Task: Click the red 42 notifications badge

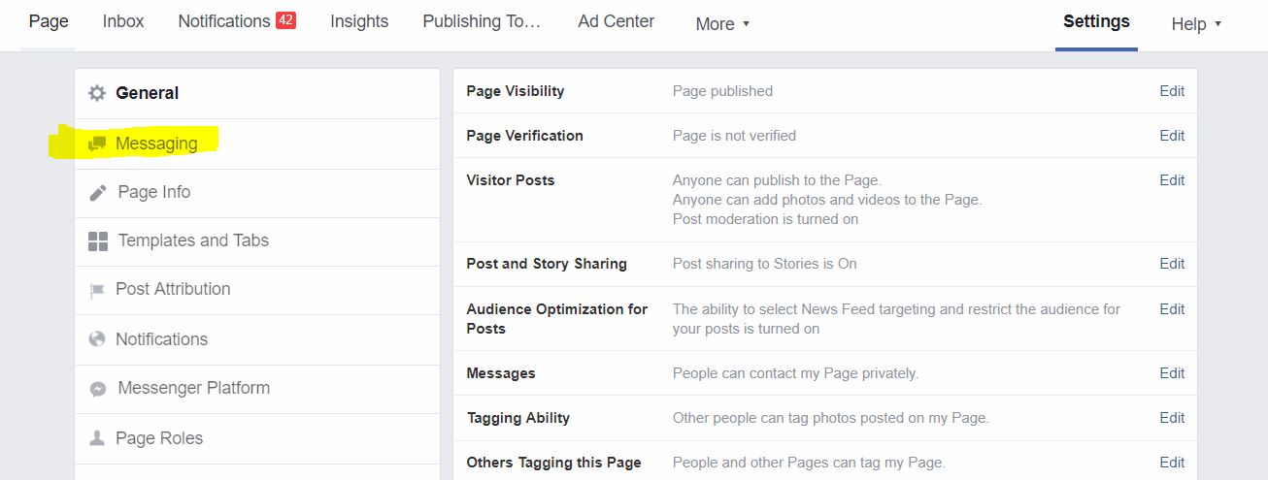Action: (285, 20)
